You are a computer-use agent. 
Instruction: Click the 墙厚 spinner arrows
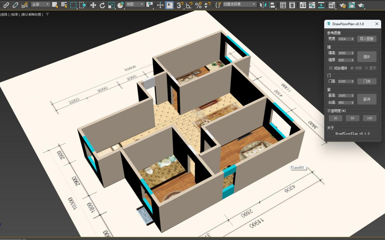pos(353,60)
